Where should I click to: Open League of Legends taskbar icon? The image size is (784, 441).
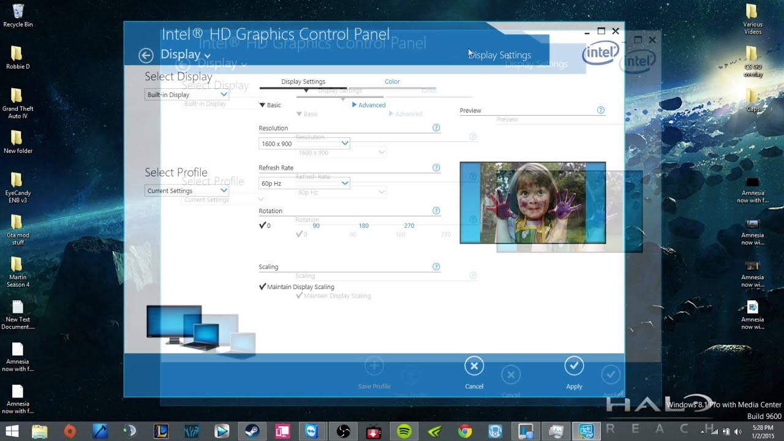coord(161,431)
